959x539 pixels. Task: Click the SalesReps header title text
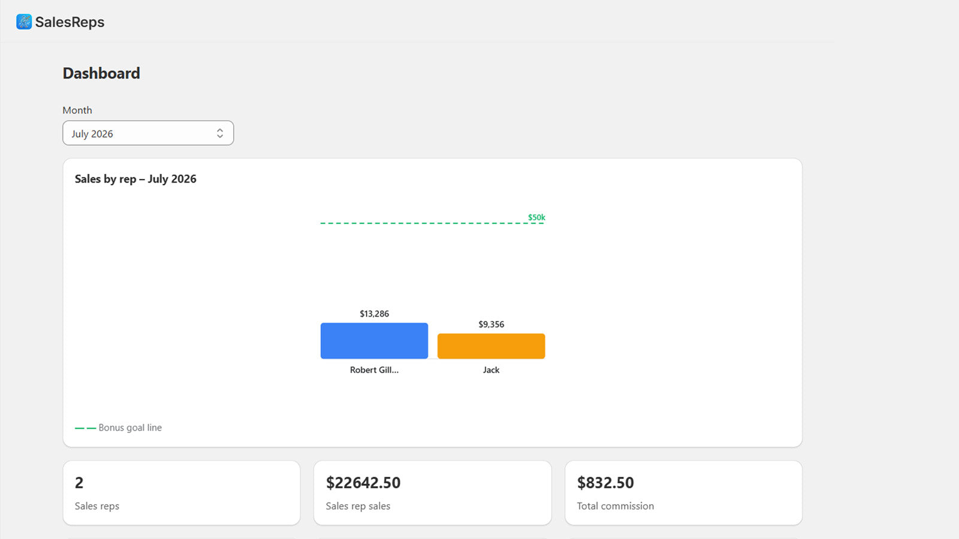coord(70,22)
